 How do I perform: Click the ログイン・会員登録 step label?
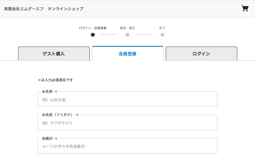pyautogui.click(x=93, y=28)
